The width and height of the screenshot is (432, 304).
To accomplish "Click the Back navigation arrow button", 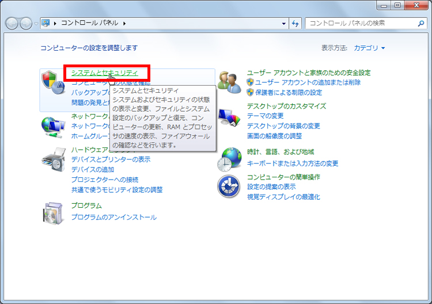I will point(12,24).
